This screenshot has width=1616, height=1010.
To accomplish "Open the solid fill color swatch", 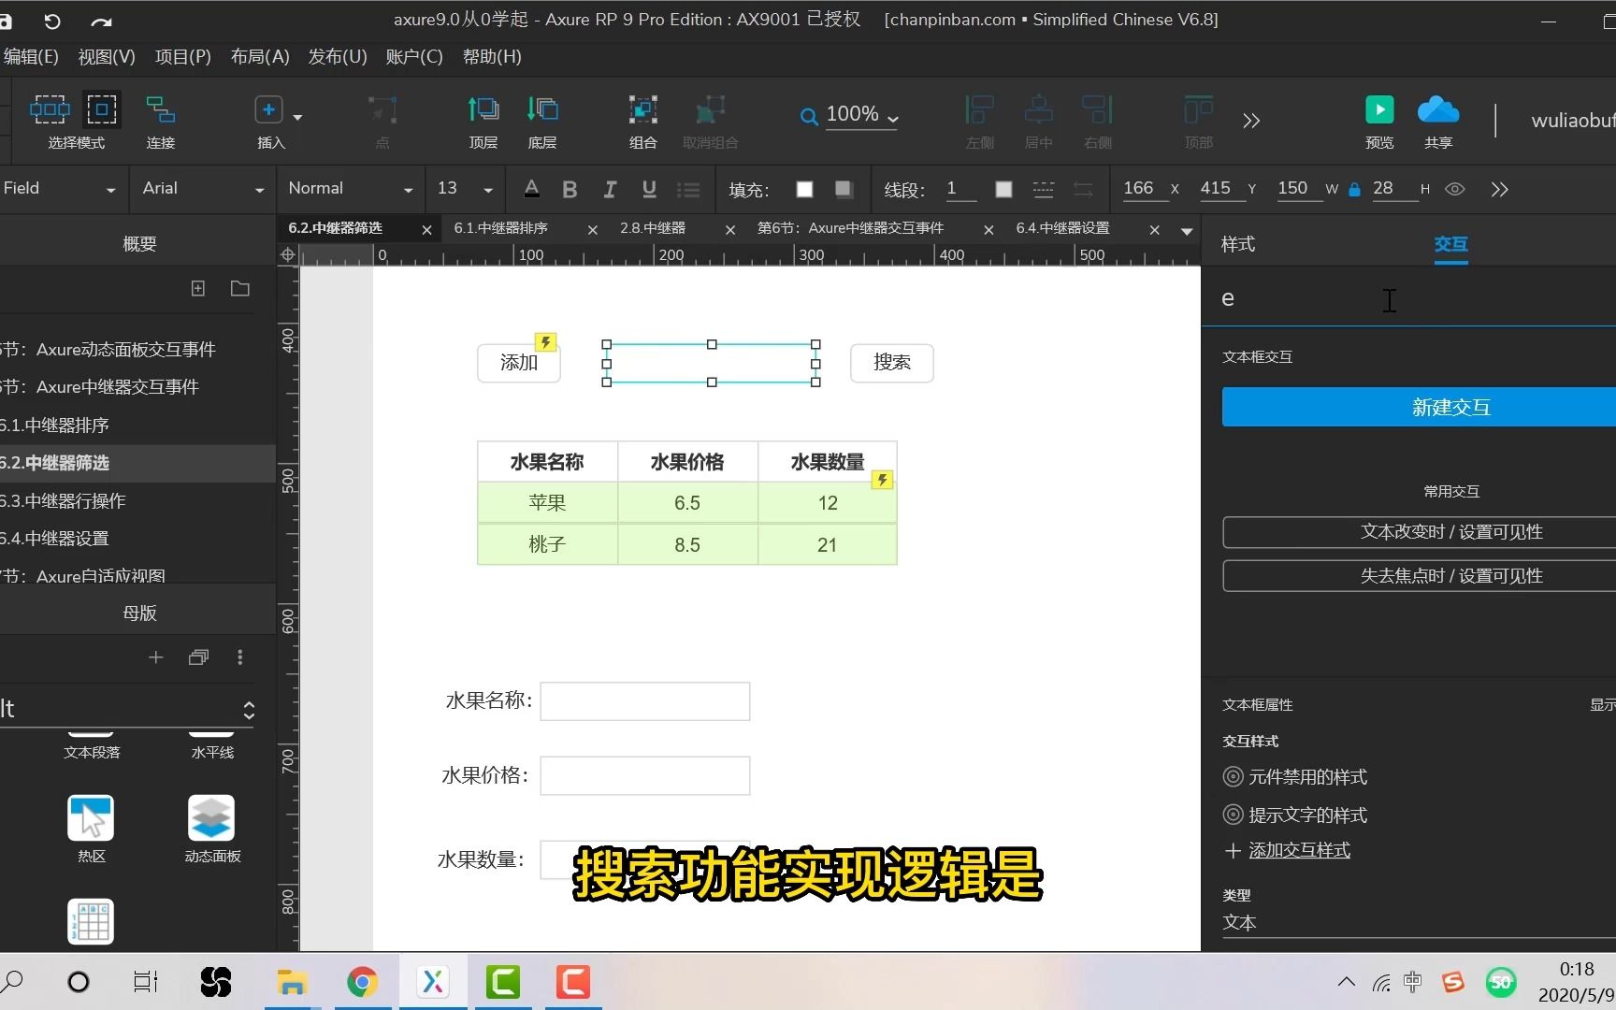I will pos(804,190).
